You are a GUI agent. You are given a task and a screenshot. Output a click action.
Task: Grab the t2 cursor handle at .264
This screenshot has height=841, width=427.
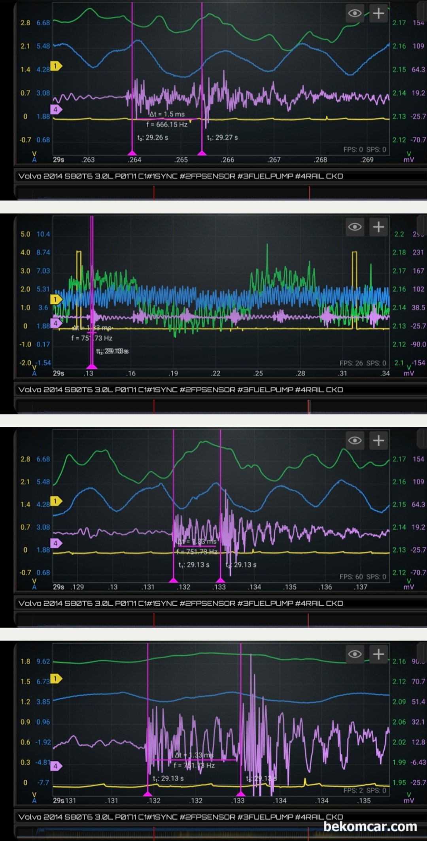click(x=132, y=153)
